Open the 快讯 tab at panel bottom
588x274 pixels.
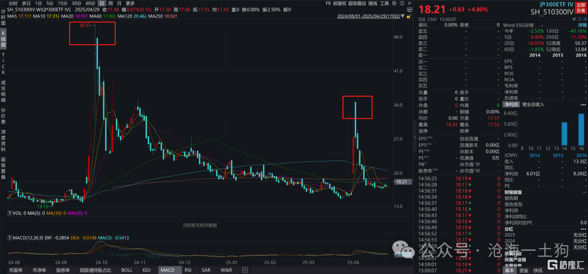[538, 270]
